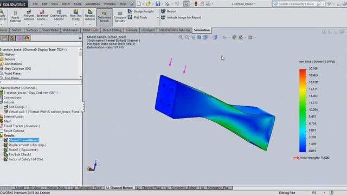Click the search magnifier icon
The image size is (347, 195).
coord(319,4)
